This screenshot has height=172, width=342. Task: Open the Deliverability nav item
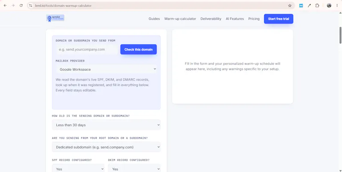click(x=211, y=19)
